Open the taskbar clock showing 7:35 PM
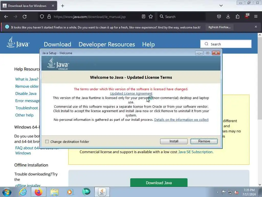Viewport: 262px width, 197px height. 249,192
